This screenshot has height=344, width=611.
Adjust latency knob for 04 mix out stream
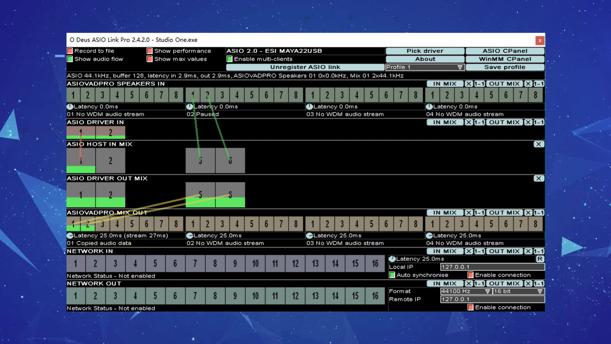429,236
